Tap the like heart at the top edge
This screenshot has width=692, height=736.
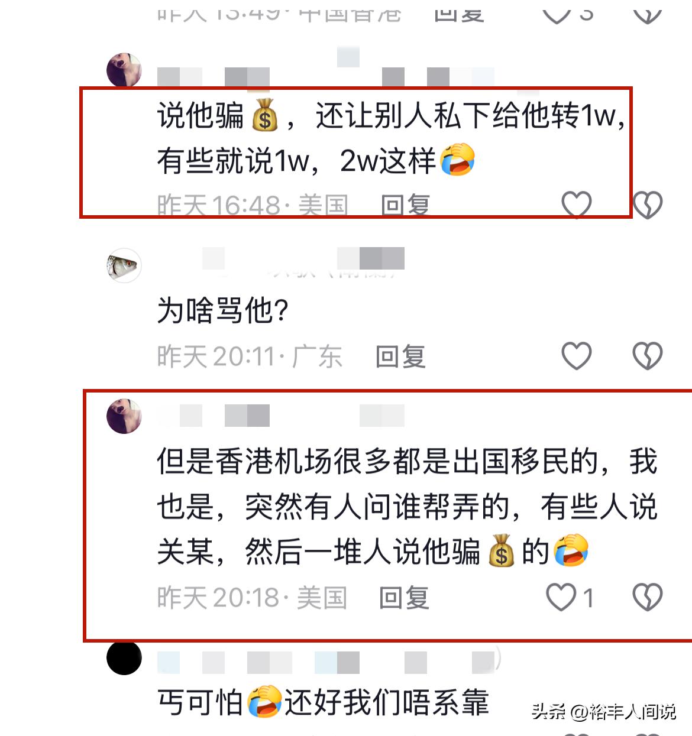pos(557,12)
